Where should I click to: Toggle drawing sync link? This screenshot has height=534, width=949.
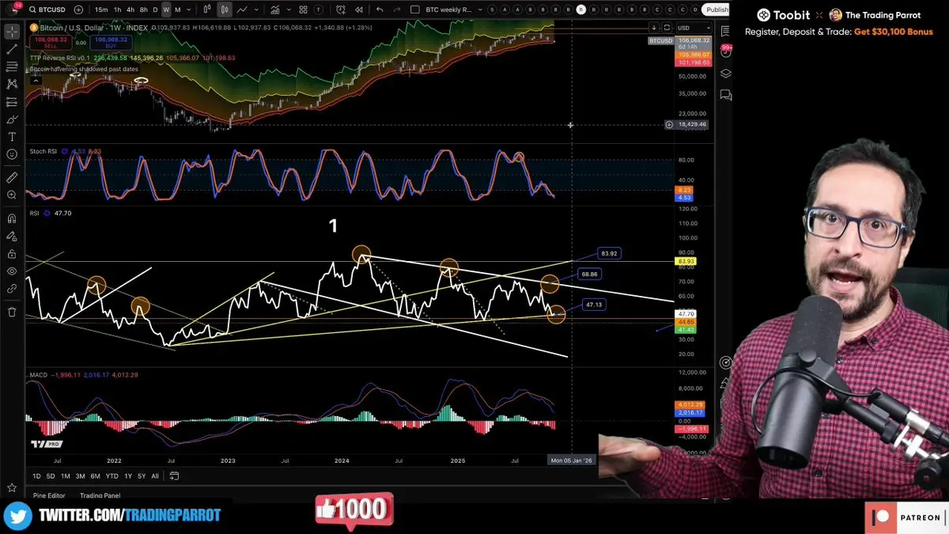(12, 290)
